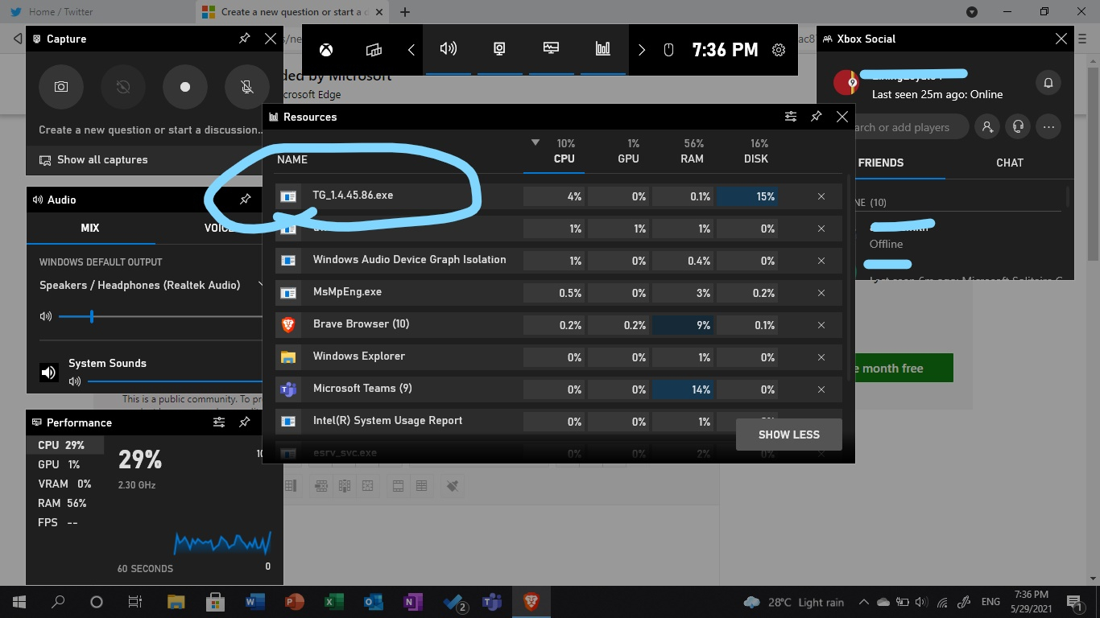Mute System Sounds speaker icon
1100x618 pixels.
75,381
